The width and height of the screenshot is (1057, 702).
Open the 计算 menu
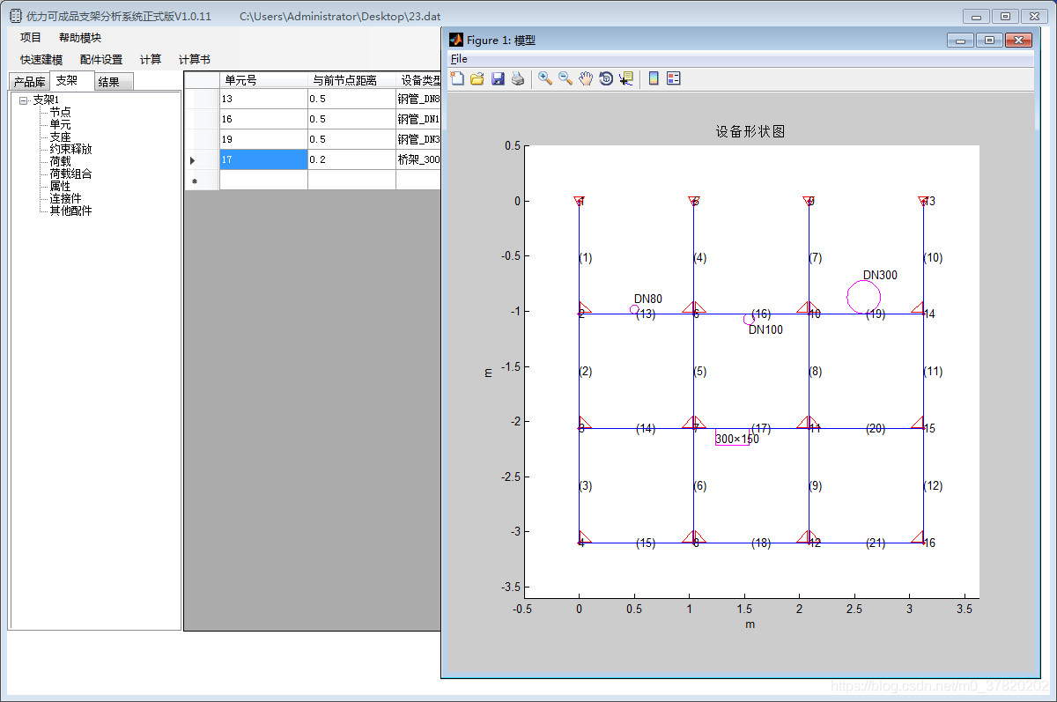pyautogui.click(x=151, y=60)
